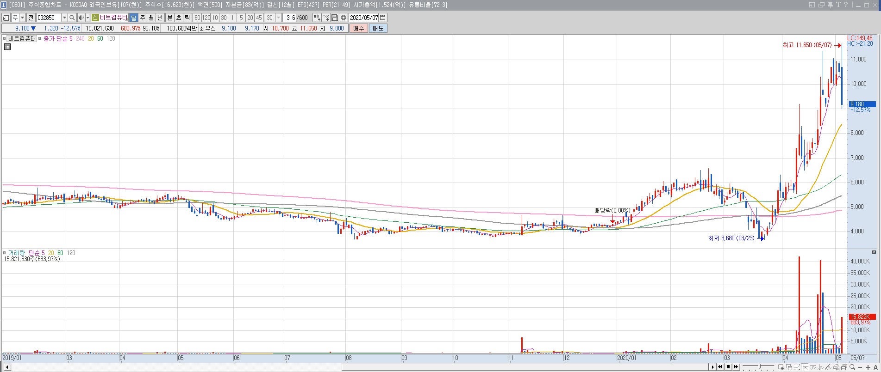Open help with the question mark icon
This screenshot has height=372, width=881.
846,5
